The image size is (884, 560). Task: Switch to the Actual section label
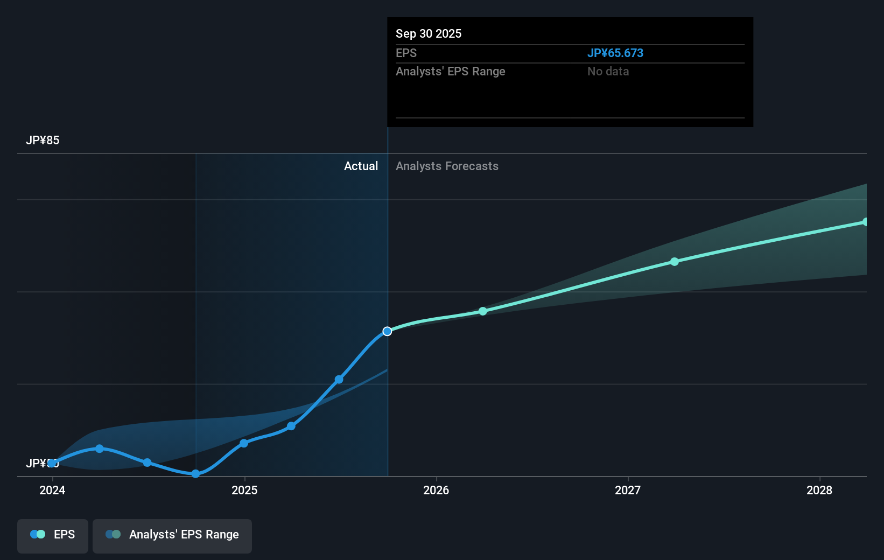[361, 166]
